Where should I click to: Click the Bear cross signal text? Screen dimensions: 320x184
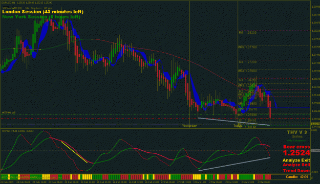[296, 147]
